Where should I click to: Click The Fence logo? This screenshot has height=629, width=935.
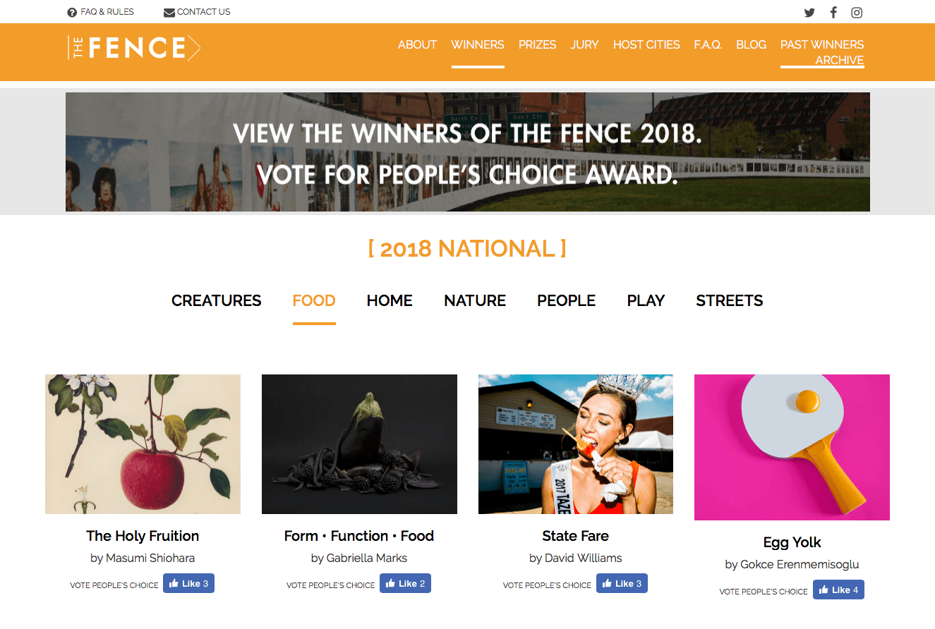(134, 48)
